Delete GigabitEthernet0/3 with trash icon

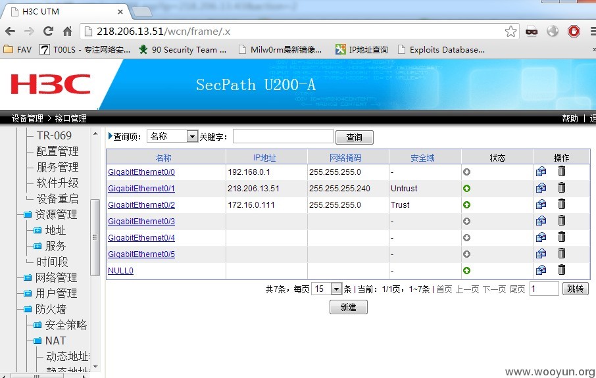coord(561,220)
